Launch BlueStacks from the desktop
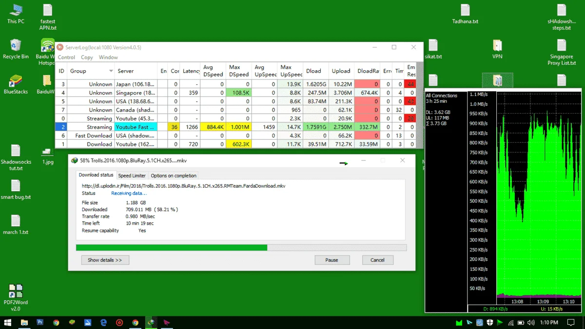The width and height of the screenshot is (585, 329). click(16, 84)
